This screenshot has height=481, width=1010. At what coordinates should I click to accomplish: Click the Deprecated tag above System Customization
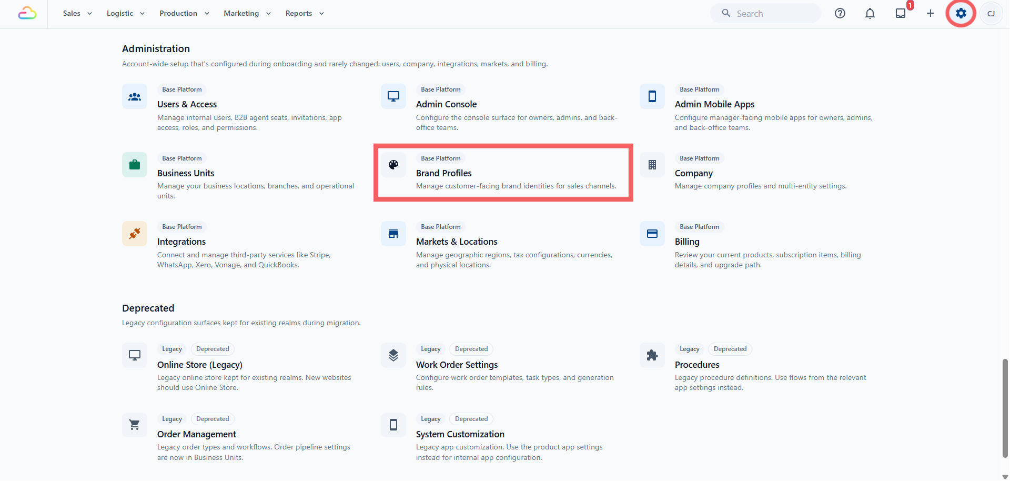pyautogui.click(x=471, y=419)
